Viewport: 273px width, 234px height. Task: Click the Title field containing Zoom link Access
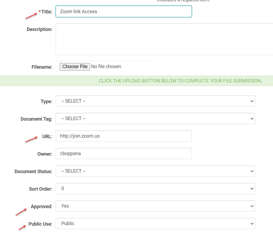[x=124, y=11]
